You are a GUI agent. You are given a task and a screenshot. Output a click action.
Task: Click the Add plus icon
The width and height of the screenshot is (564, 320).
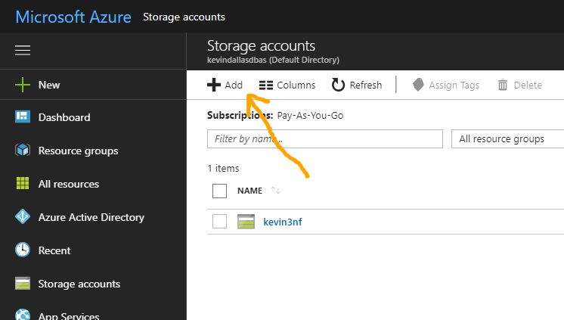[x=214, y=85]
